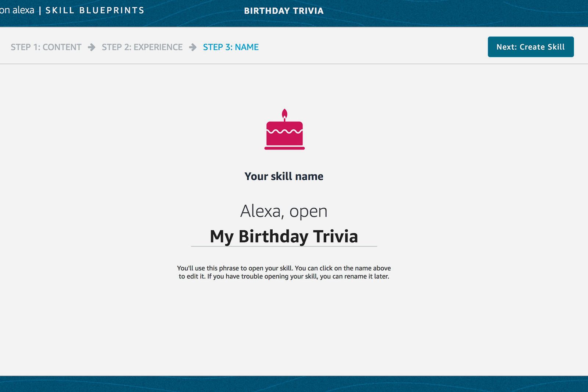This screenshot has width=588, height=392.
Task: Click the "You'll use this phrase" help line
Action: 284,268
